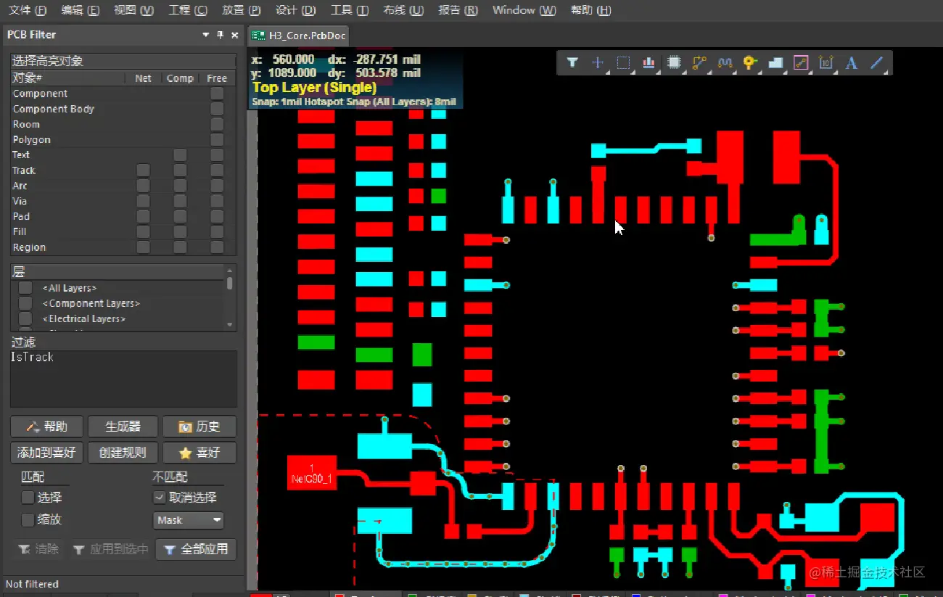Viewport: 943px width, 597px height.
Task: Click the 全部应用 button
Action: [x=197, y=549]
